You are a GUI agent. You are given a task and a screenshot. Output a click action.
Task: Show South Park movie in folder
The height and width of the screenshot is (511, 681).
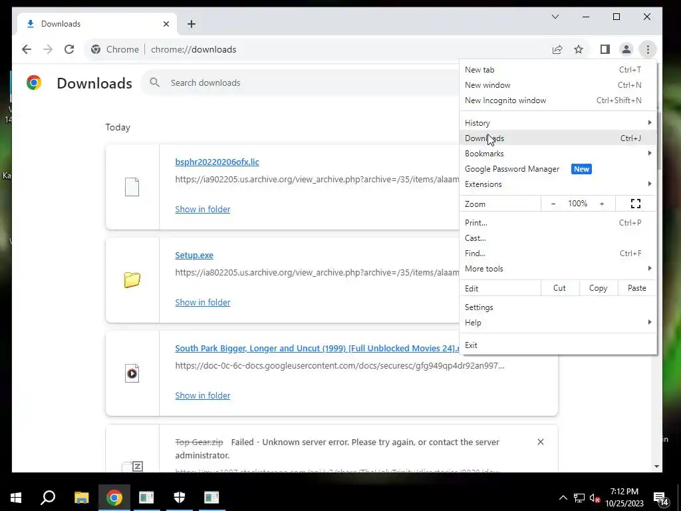[x=203, y=395]
